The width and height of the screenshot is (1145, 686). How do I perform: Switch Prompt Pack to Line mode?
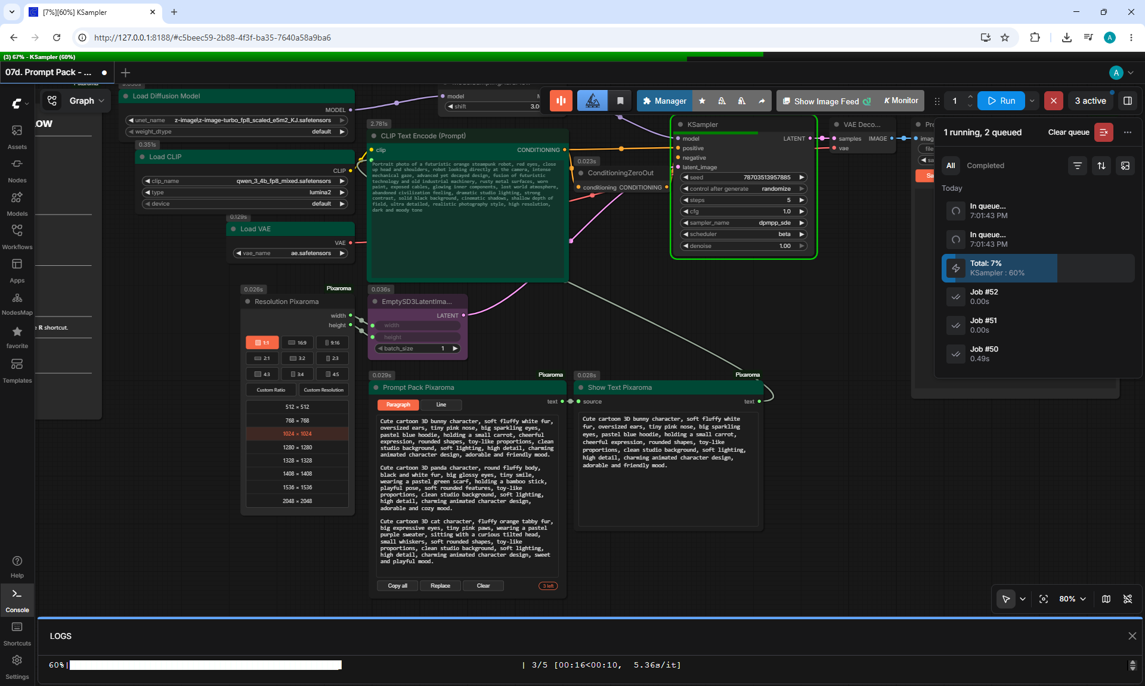441,405
